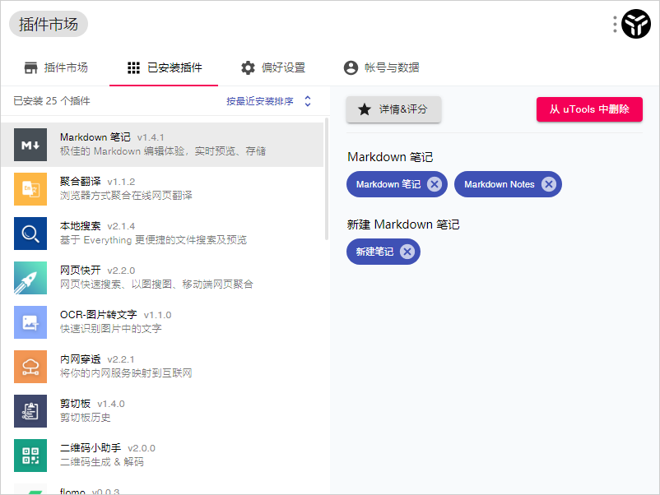Image resolution: width=660 pixels, height=495 pixels.
Task: Open the three-dot overflow menu
Action: (x=614, y=24)
